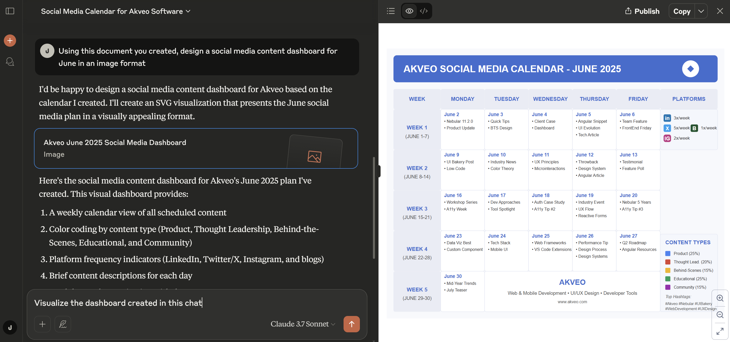Open user profile avatar J at bottom
Image resolution: width=730 pixels, height=342 pixels.
(x=10, y=327)
